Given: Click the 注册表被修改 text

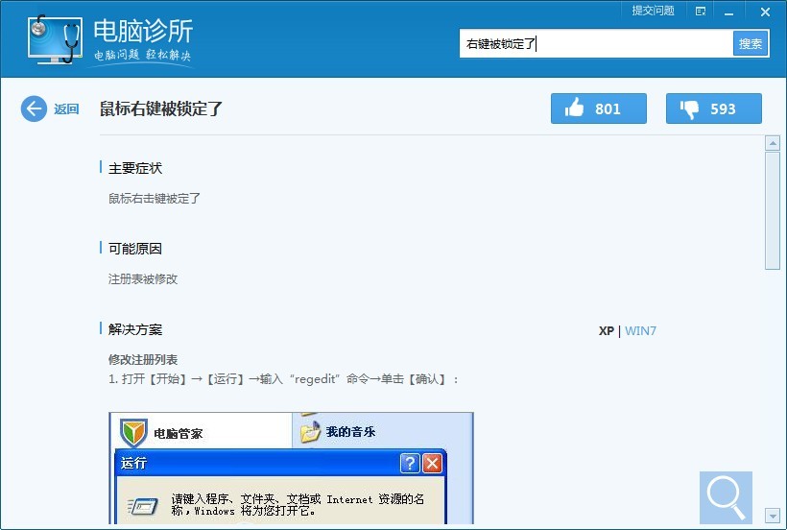Looking at the screenshot, I should (x=143, y=279).
